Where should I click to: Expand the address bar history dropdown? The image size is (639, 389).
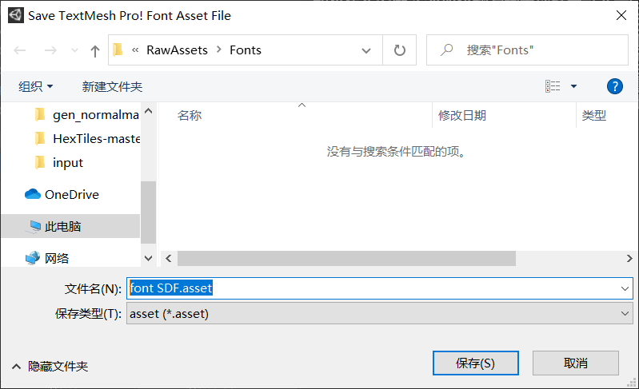366,50
